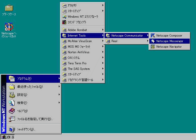Launch Netscape Navigator menu entry
The width and height of the screenshot is (196, 140).
coord(170,47)
